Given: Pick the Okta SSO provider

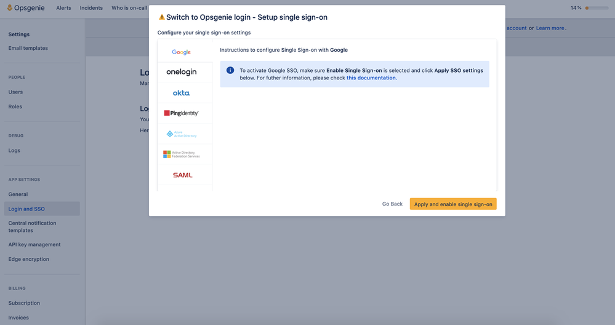Looking at the screenshot, I should coord(181,93).
